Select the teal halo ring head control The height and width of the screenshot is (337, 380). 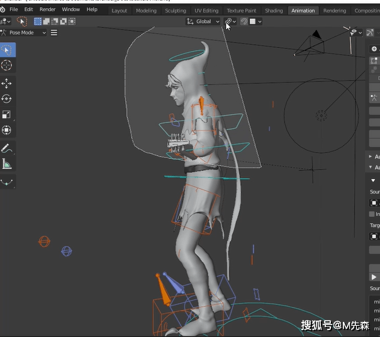pyautogui.click(x=187, y=55)
